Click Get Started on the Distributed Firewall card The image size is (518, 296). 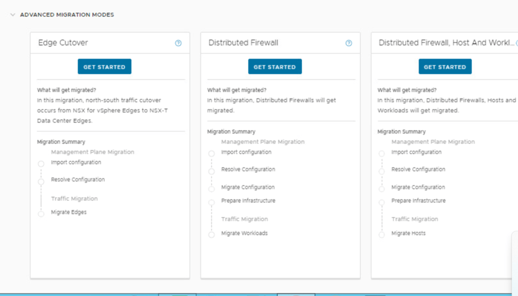pyautogui.click(x=275, y=67)
